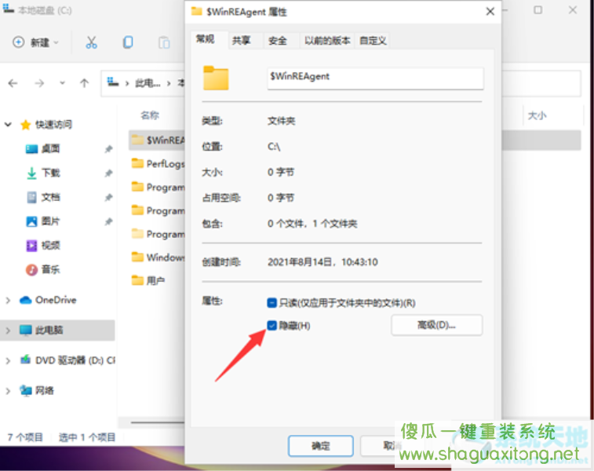Select the Users (用户) folder
The image size is (594, 471).
tap(148, 281)
